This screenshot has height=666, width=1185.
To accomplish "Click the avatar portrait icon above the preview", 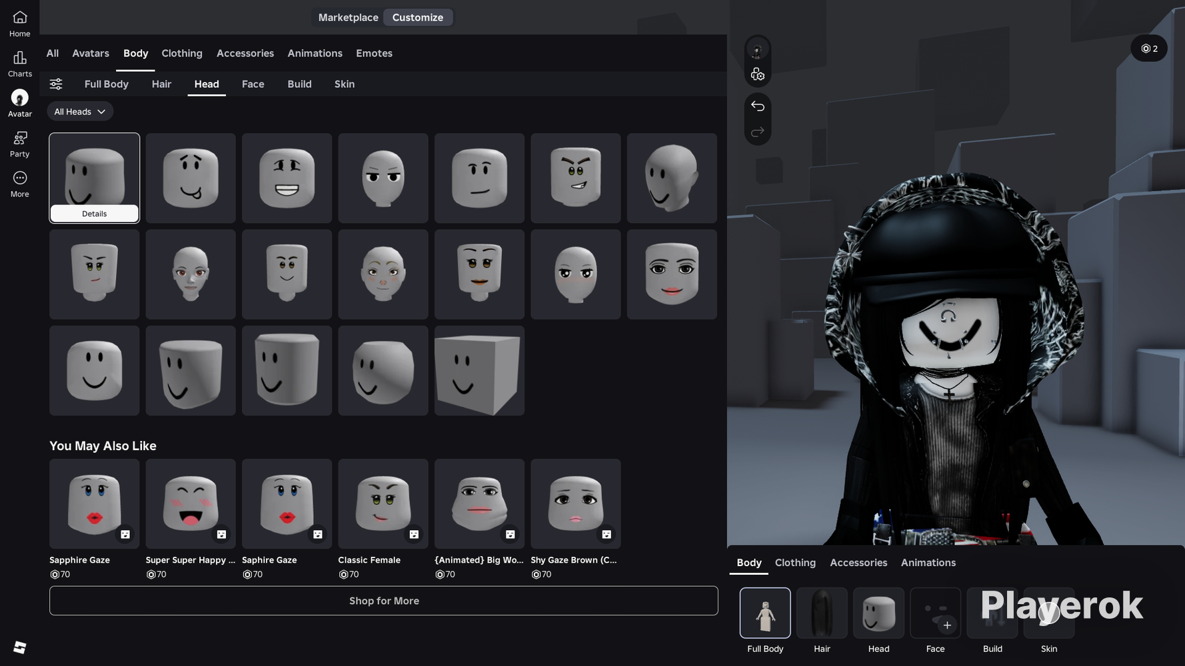I will click(757, 50).
